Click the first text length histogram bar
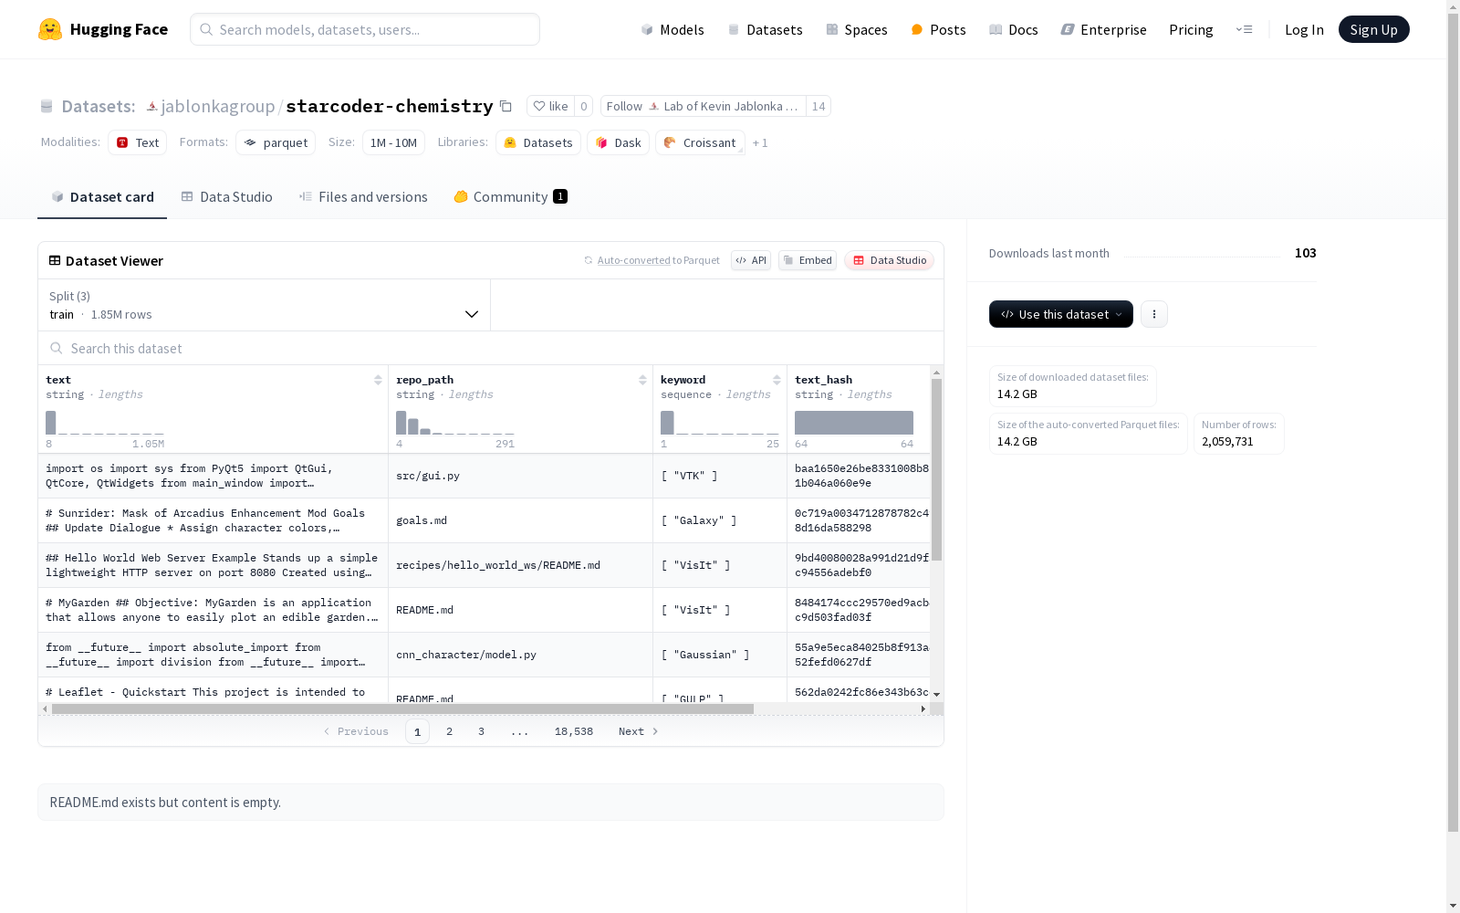1460x913 pixels. [x=51, y=423]
